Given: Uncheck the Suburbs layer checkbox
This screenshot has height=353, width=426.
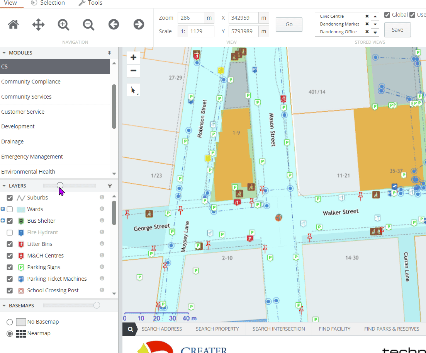Looking at the screenshot, I should 10,198.
